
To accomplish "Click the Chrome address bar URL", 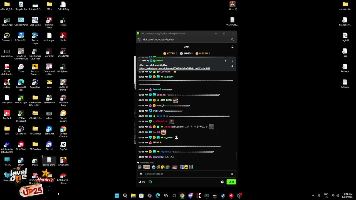I will point(158,39).
